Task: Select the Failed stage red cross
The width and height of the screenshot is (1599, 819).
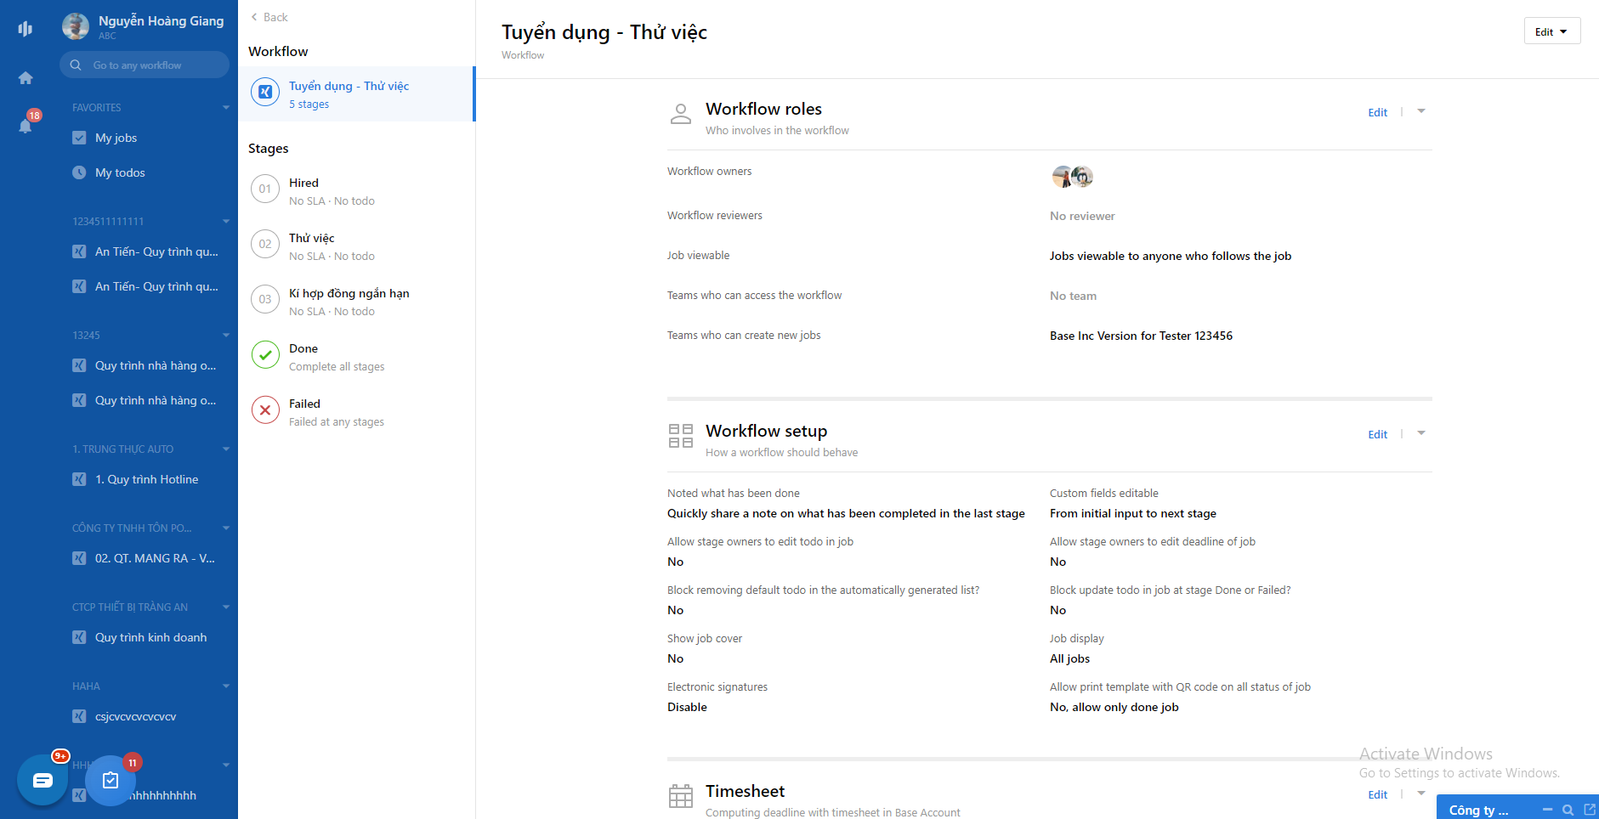Action: (265, 410)
